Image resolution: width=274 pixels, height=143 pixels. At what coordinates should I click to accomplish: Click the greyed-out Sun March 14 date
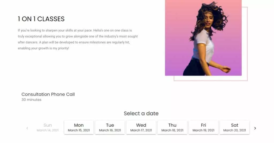[x=48, y=127]
